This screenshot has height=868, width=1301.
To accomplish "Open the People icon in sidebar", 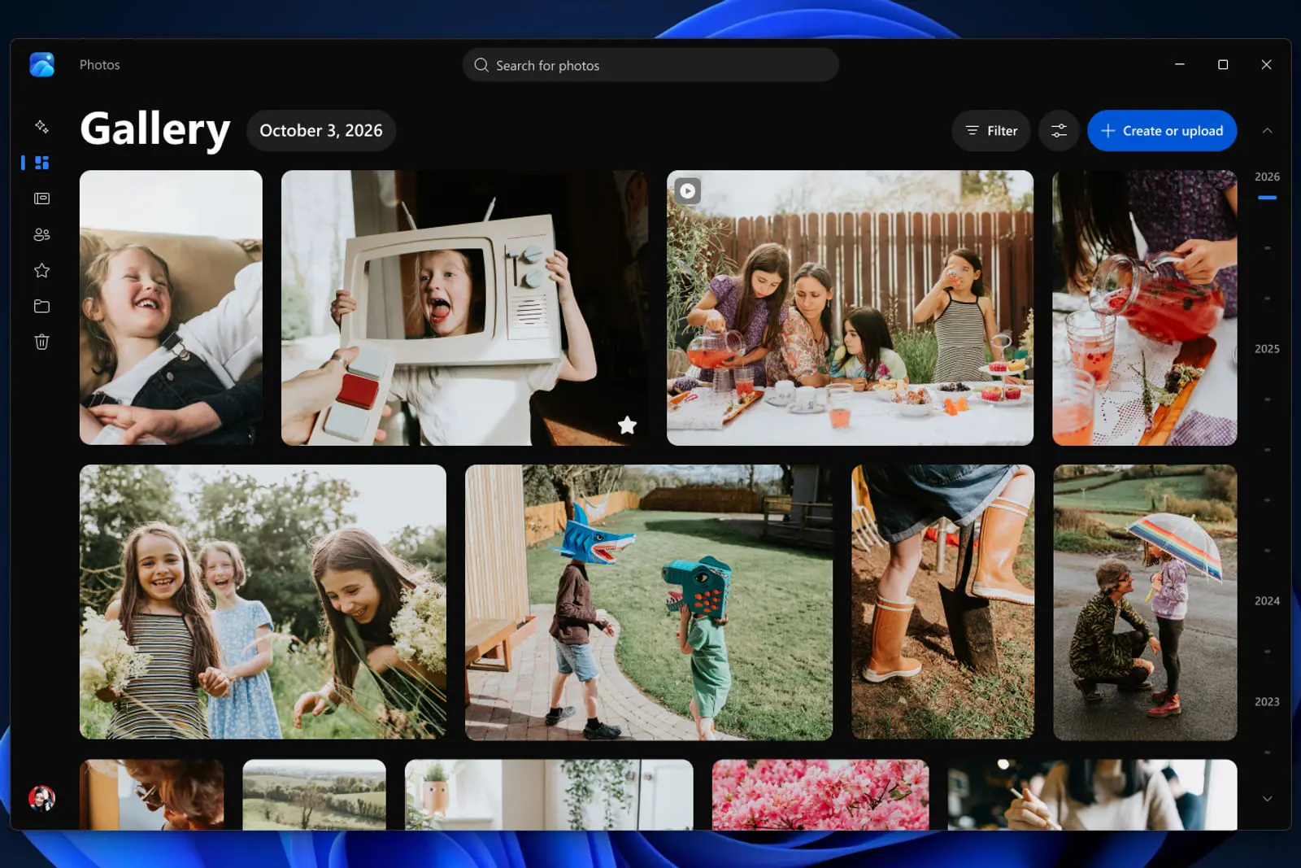I will [x=42, y=234].
